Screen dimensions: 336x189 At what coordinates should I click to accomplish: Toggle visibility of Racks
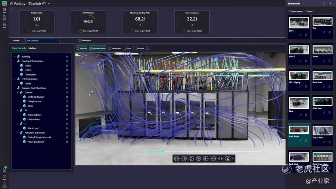point(67,84)
